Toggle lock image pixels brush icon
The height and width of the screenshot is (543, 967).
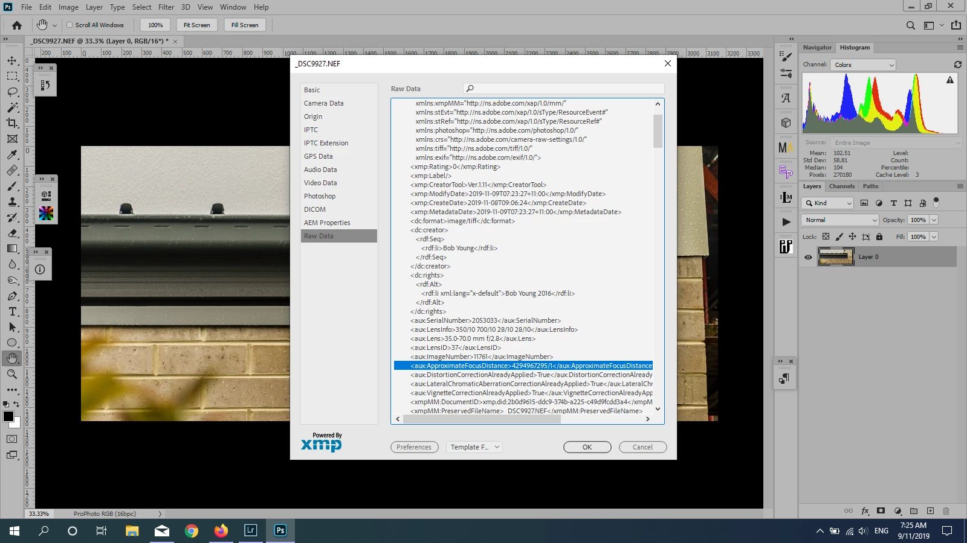[839, 237]
